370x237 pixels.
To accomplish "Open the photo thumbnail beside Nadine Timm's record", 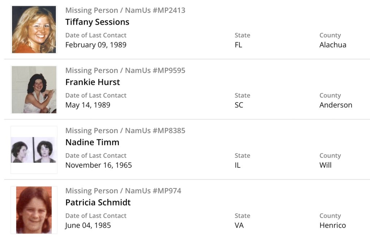I will pos(34,150).
